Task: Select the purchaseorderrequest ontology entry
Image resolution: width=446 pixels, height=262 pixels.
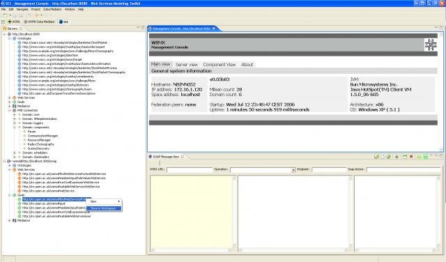Action: [63, 47]
